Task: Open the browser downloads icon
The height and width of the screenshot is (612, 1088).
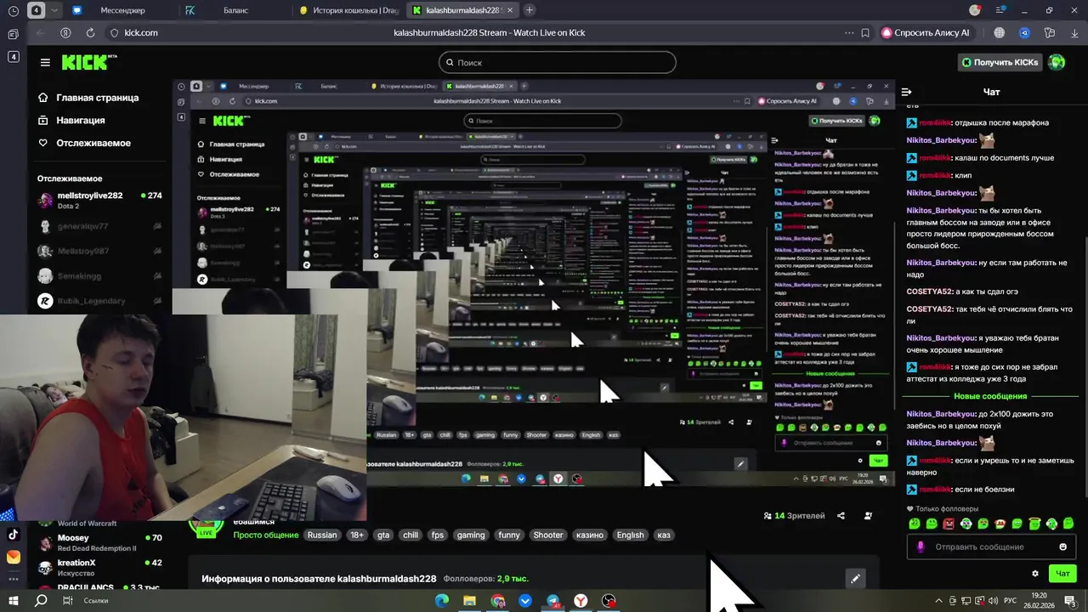Action: [1074, 32]
